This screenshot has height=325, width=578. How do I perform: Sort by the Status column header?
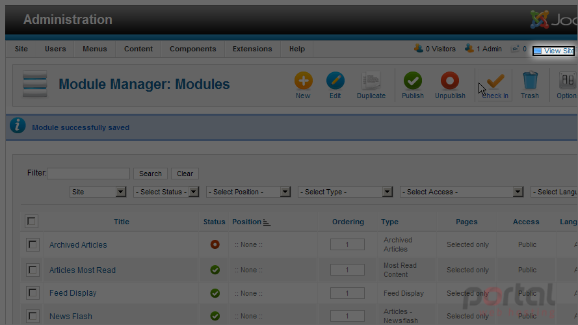(214, 222)
